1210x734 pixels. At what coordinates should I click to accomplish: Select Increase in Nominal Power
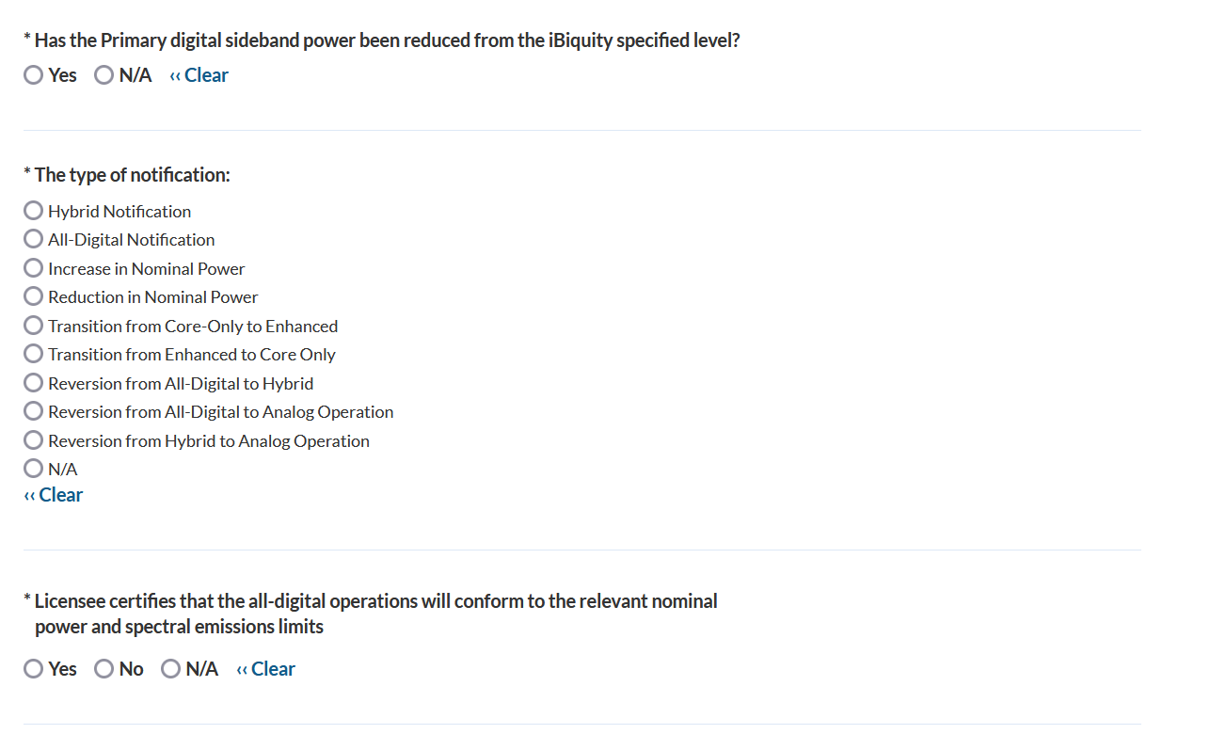34,268
